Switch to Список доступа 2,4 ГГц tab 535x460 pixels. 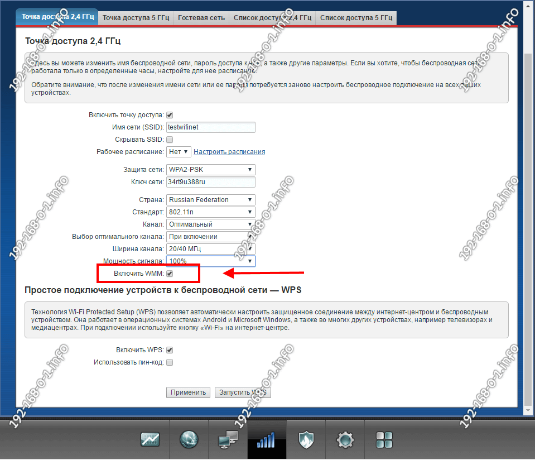272,18
